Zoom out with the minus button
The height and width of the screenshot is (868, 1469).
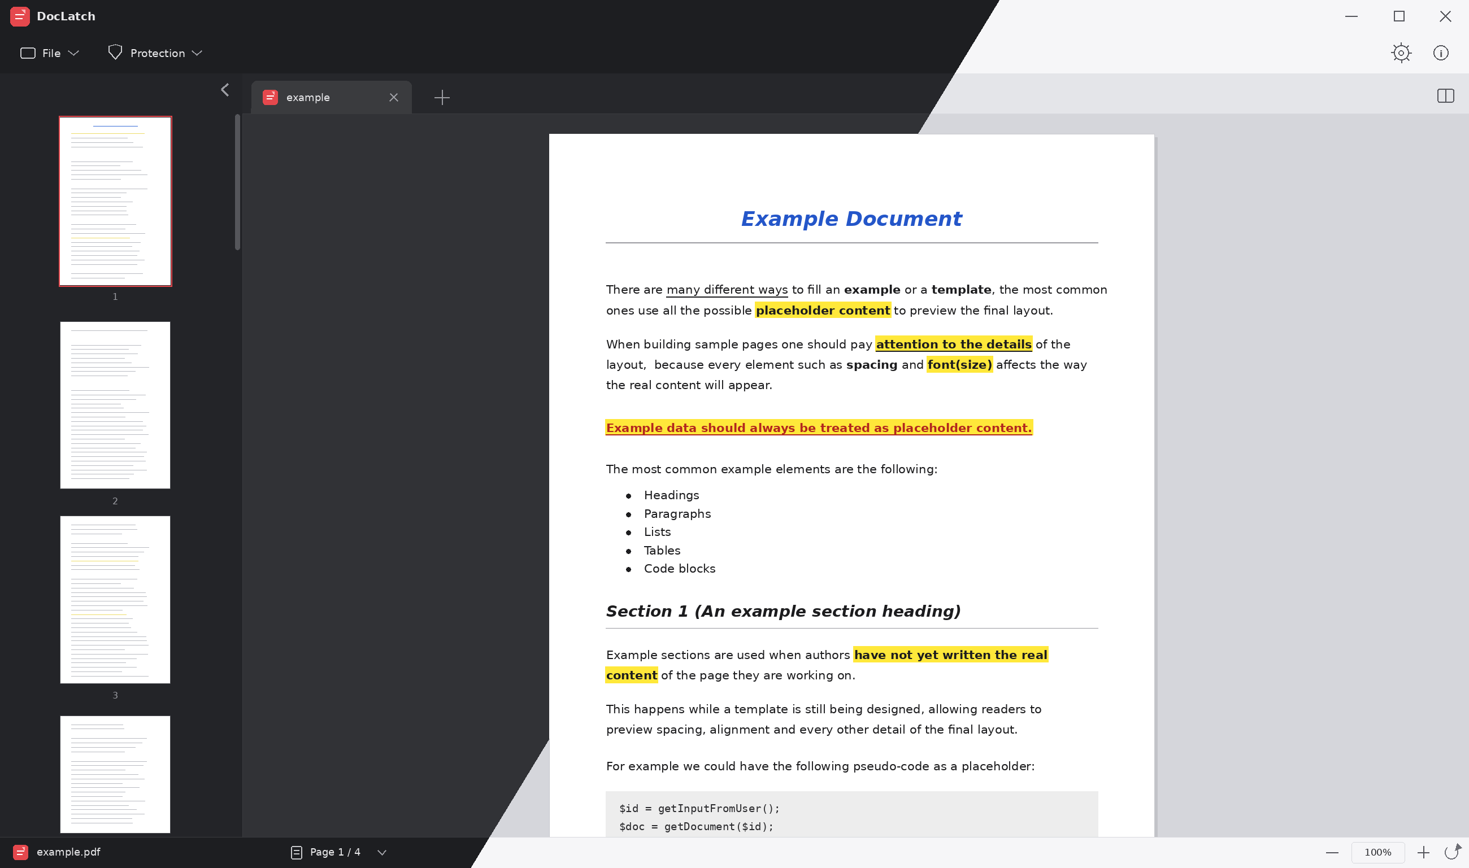[1332, 852]
